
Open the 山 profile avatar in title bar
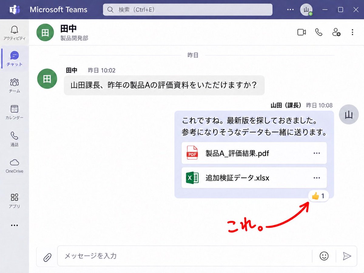[306, 10]
